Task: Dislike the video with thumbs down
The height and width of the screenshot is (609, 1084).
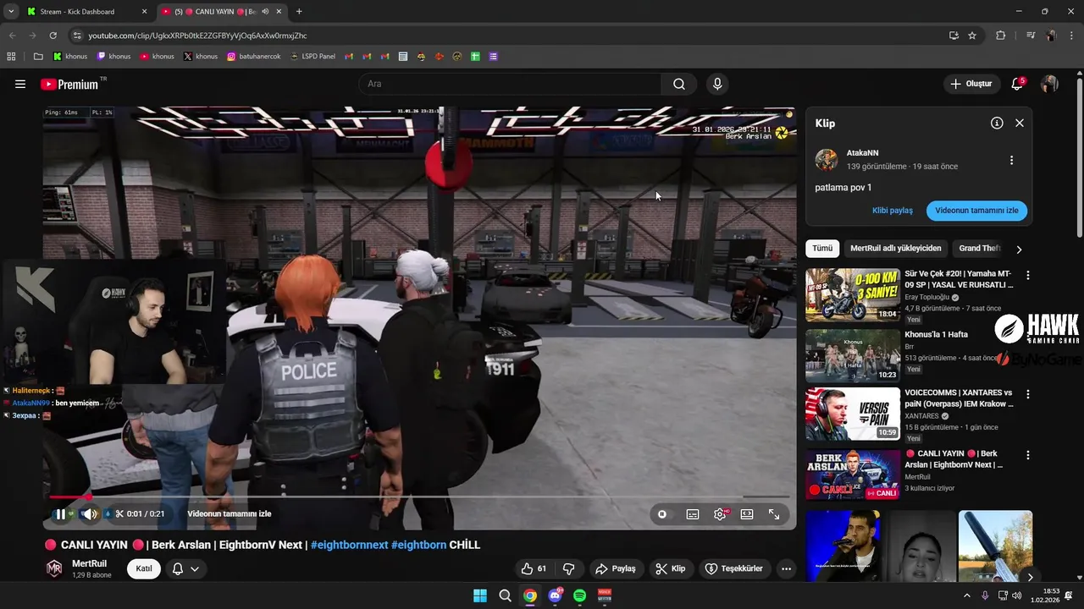Action: [569, 568]
